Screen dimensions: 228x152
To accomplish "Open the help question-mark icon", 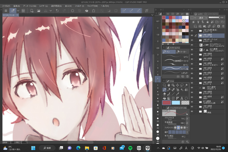I will click(147, 11).
